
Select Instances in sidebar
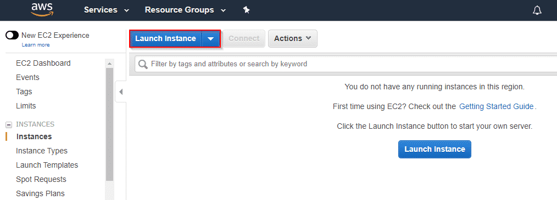point(34,136)
